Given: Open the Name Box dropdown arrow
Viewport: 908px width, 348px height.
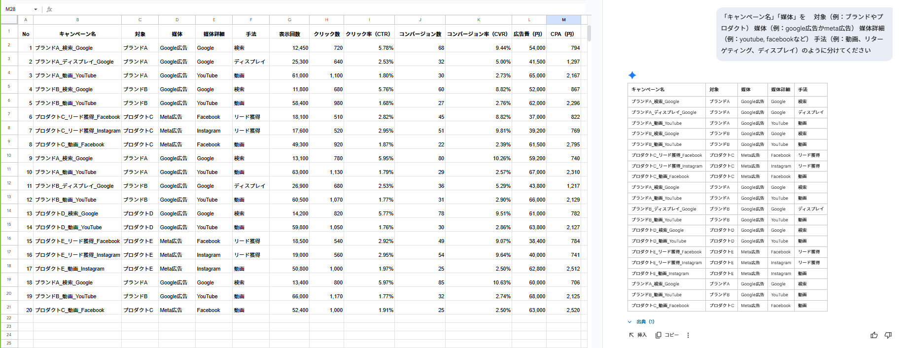Looking at the screenshot, I should (35, 9).
